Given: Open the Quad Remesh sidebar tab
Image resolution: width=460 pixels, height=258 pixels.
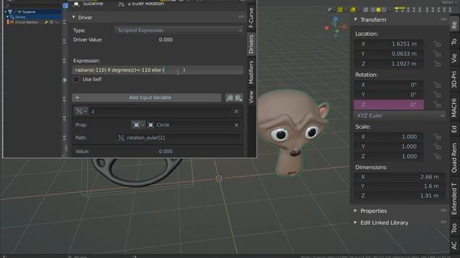Looking at the screenshot, I should (454, 158).
